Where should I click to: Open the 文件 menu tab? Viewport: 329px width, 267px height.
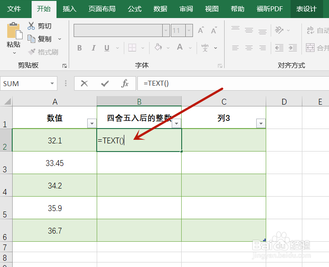[14, 9]
